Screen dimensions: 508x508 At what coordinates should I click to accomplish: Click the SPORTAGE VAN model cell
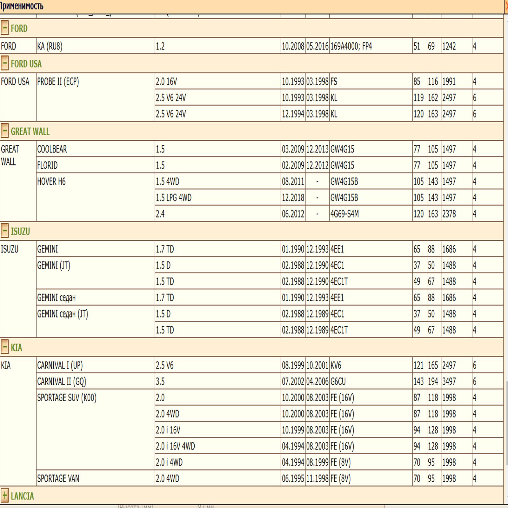click(58, 478)
